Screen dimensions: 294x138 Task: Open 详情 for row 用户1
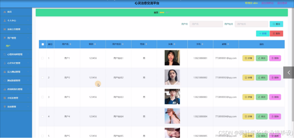[248, 58]
